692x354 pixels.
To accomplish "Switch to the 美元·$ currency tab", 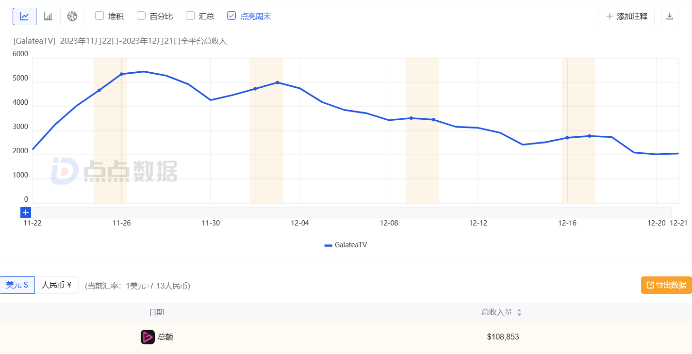I will [x=17, y=285].
